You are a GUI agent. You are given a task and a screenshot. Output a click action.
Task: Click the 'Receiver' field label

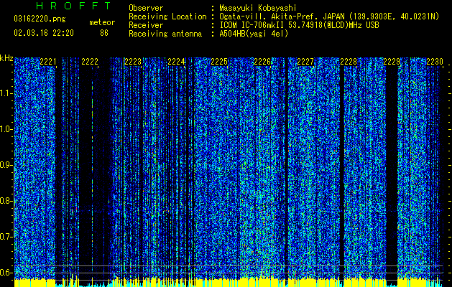146,25
